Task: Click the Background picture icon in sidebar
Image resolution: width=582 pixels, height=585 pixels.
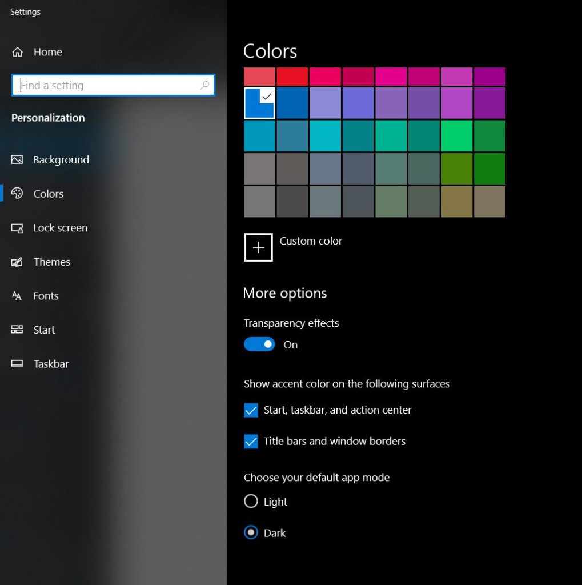Action: (x=17, y=160)
